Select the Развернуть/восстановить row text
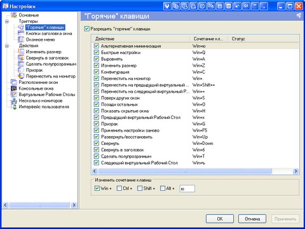 (x=126, y=137)
